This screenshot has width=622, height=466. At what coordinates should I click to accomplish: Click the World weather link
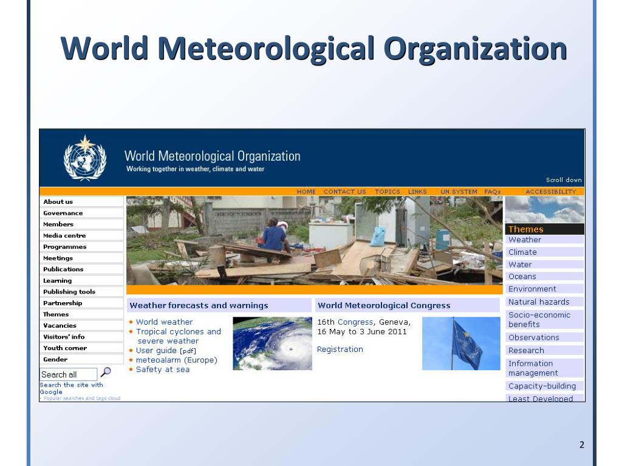coord(164,322)
